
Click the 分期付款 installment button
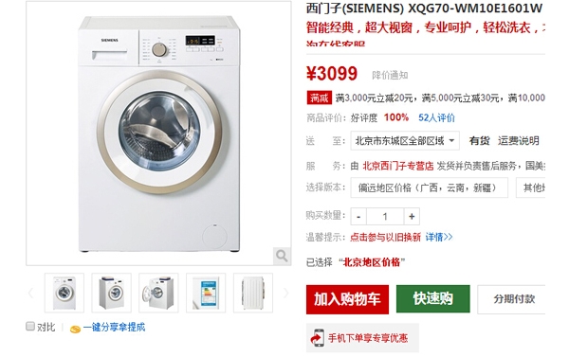[511, 299]
